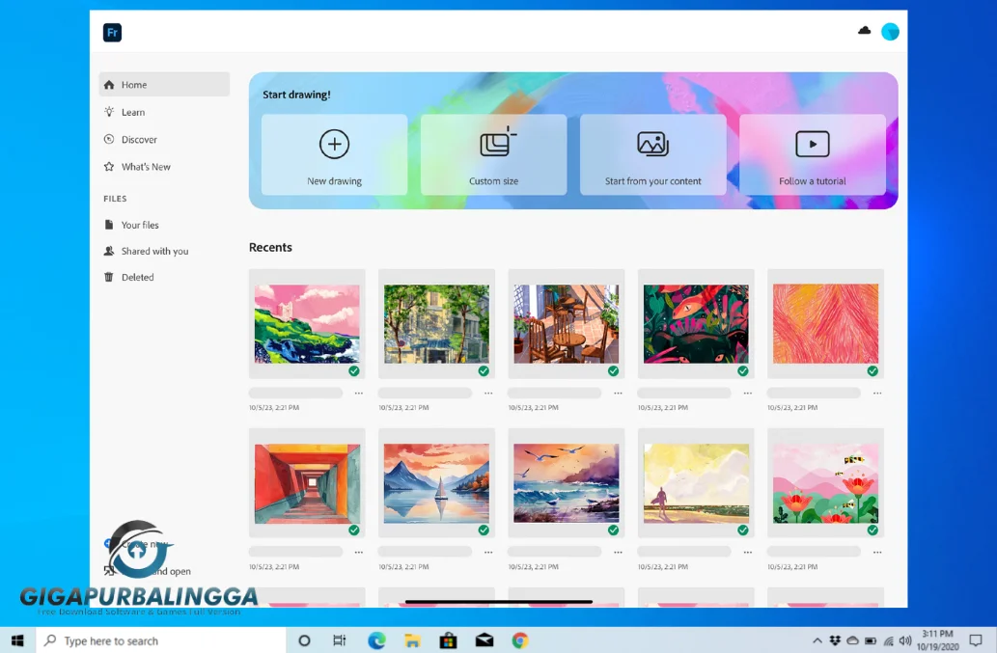View the Deleted items trash icon

click(108, 277)
